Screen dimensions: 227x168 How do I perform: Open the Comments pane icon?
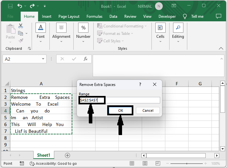[x=218, y=16]
